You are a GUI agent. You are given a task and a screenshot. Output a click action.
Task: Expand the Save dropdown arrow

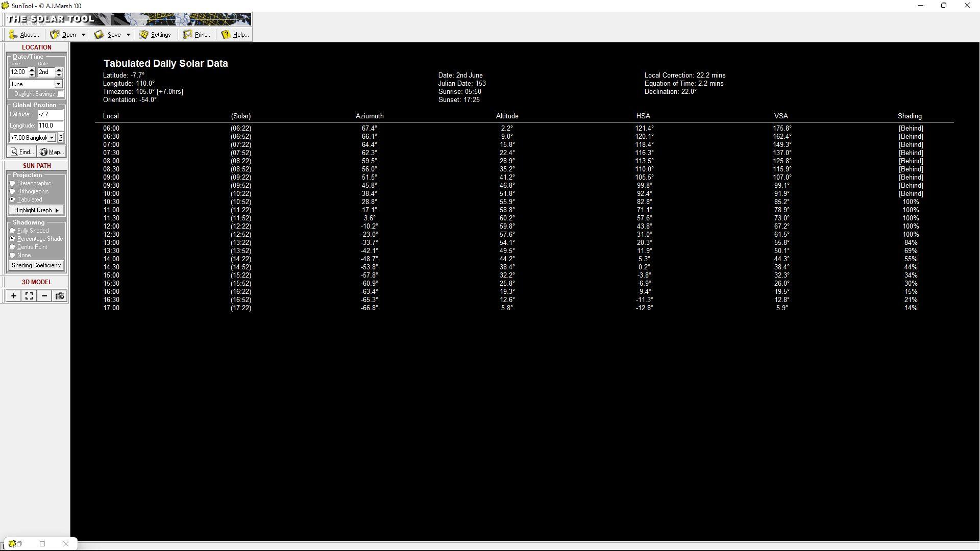[128, 35]
